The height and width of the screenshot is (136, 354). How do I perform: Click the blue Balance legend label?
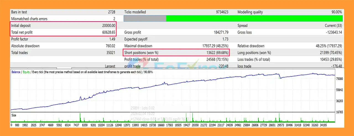[x=16, y=72]
